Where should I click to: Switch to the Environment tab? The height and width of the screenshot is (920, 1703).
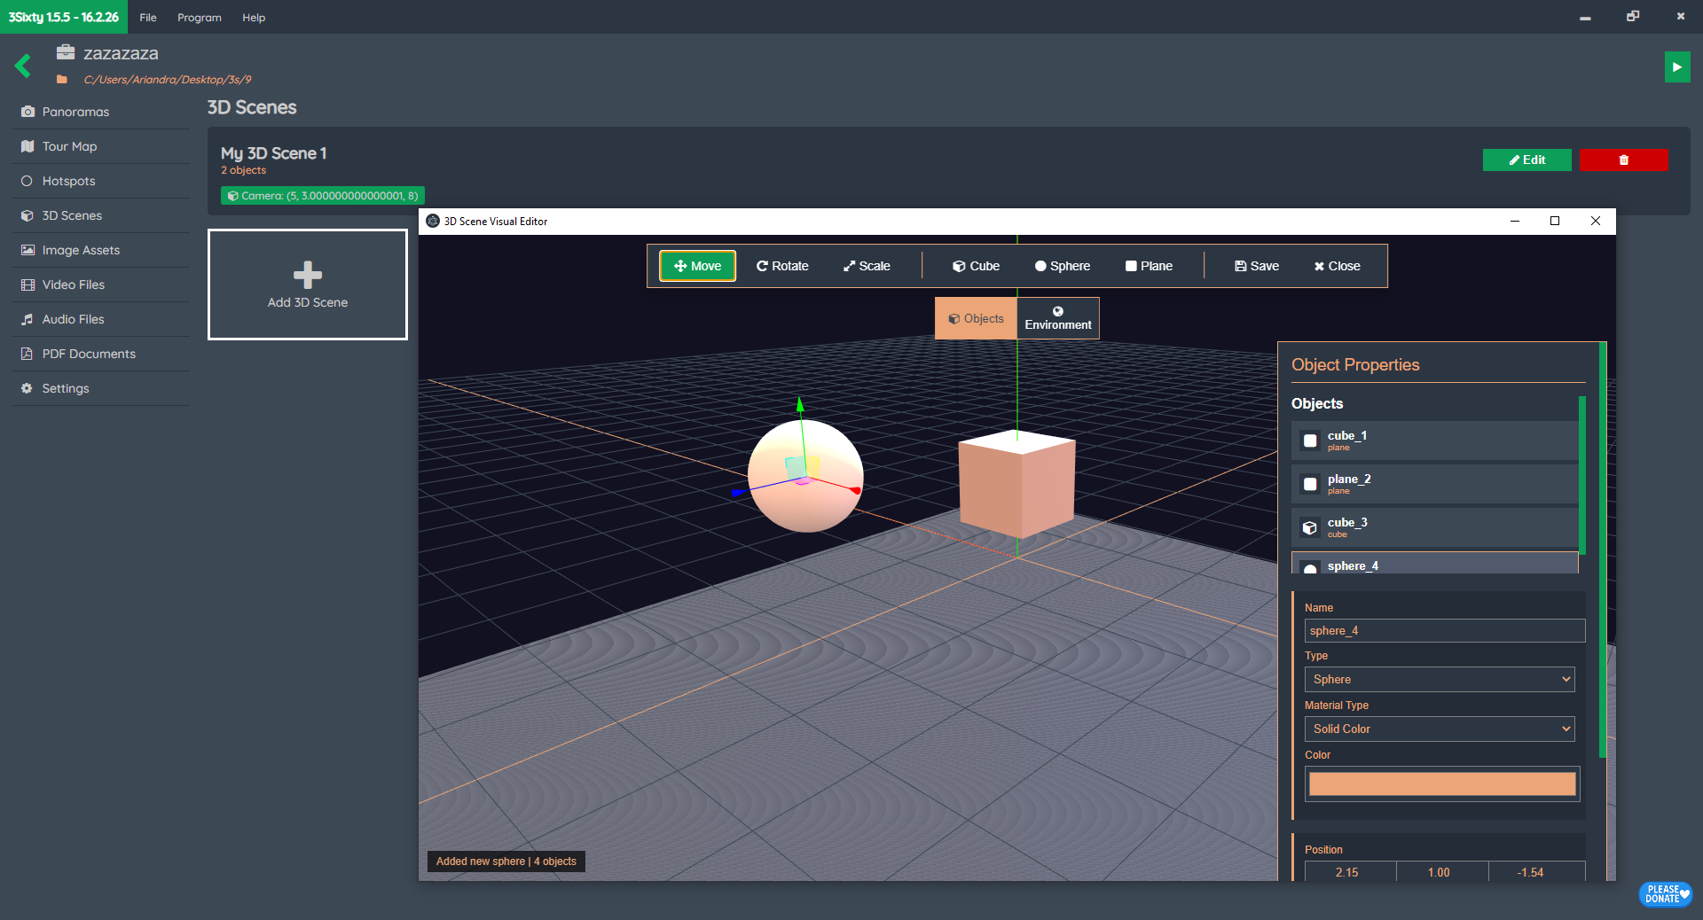[1057, 318]
